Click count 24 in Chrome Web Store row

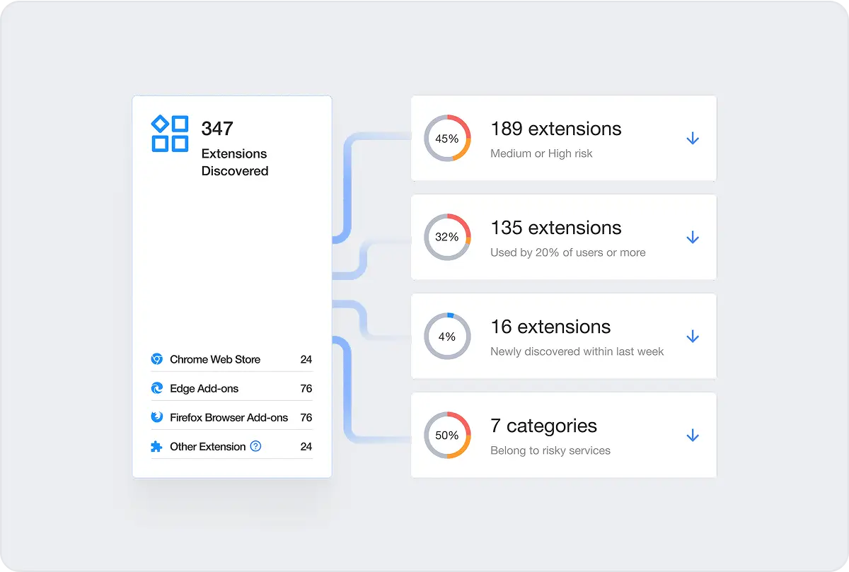[x=306, y=359]
